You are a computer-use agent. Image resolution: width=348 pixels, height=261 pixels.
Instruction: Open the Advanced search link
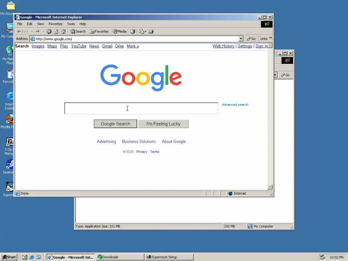(235, 105)
